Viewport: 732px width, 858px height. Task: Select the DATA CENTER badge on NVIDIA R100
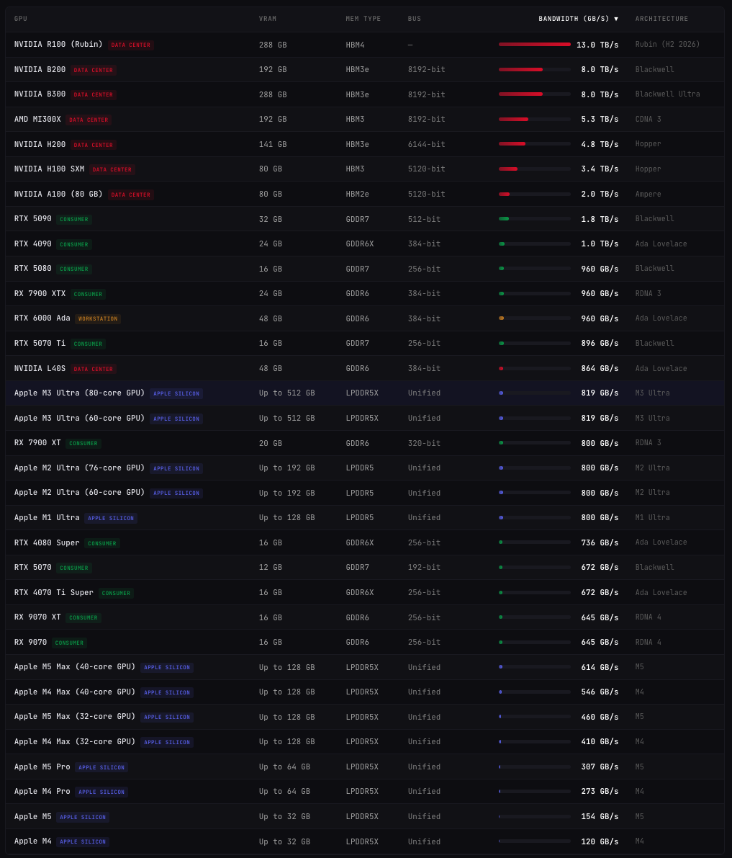[131, 45]
